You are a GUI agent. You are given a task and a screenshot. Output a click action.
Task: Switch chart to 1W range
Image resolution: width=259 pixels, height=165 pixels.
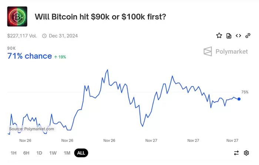[53, 153]
